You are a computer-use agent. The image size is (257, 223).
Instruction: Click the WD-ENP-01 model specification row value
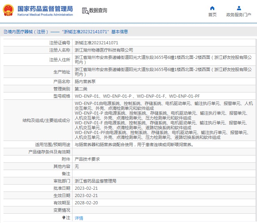pyautogui.click(x=137, y=96)
